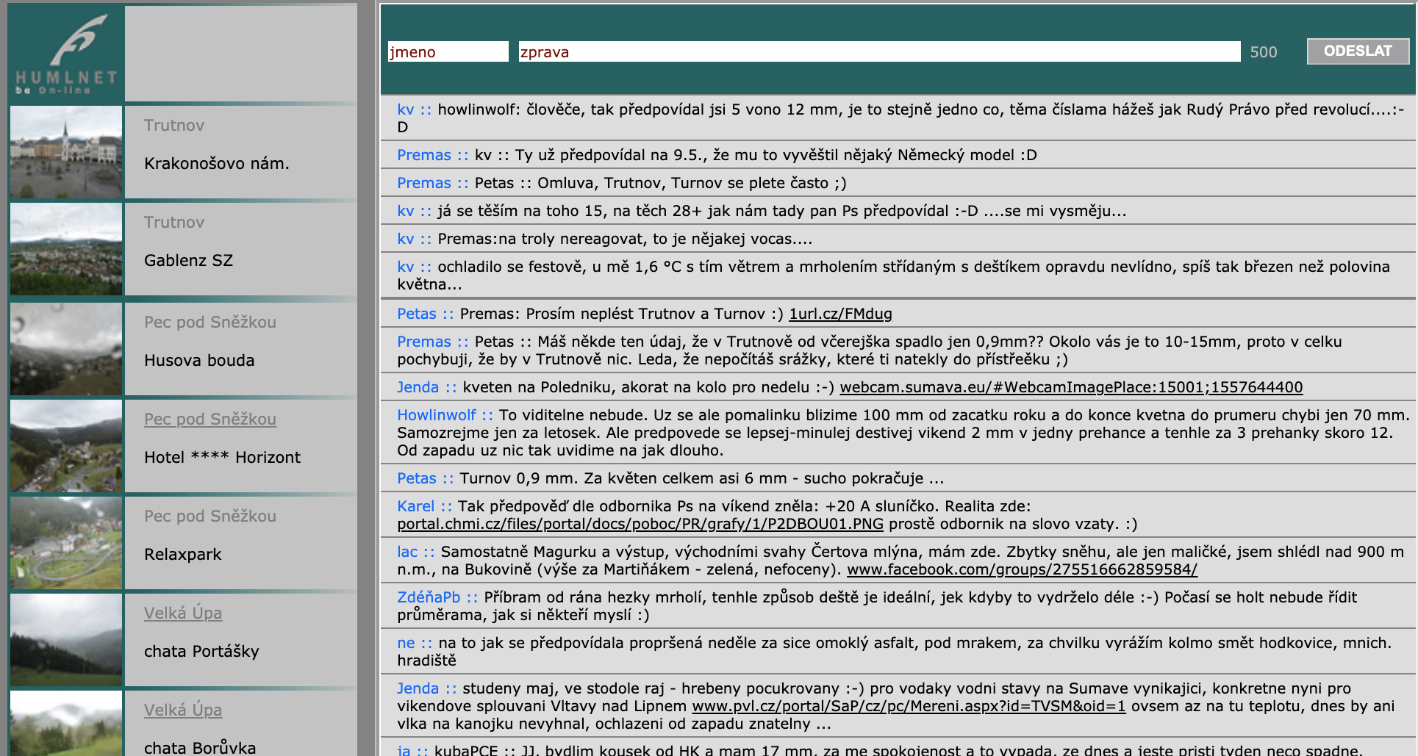Open the Trutnov Krakonošovo nám. webcam thumbnail

click(65, 152)
